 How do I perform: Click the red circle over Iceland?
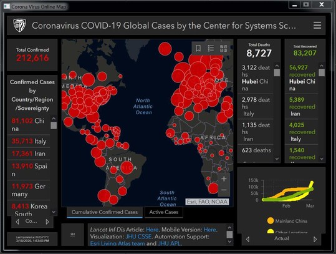pos(165,49)
